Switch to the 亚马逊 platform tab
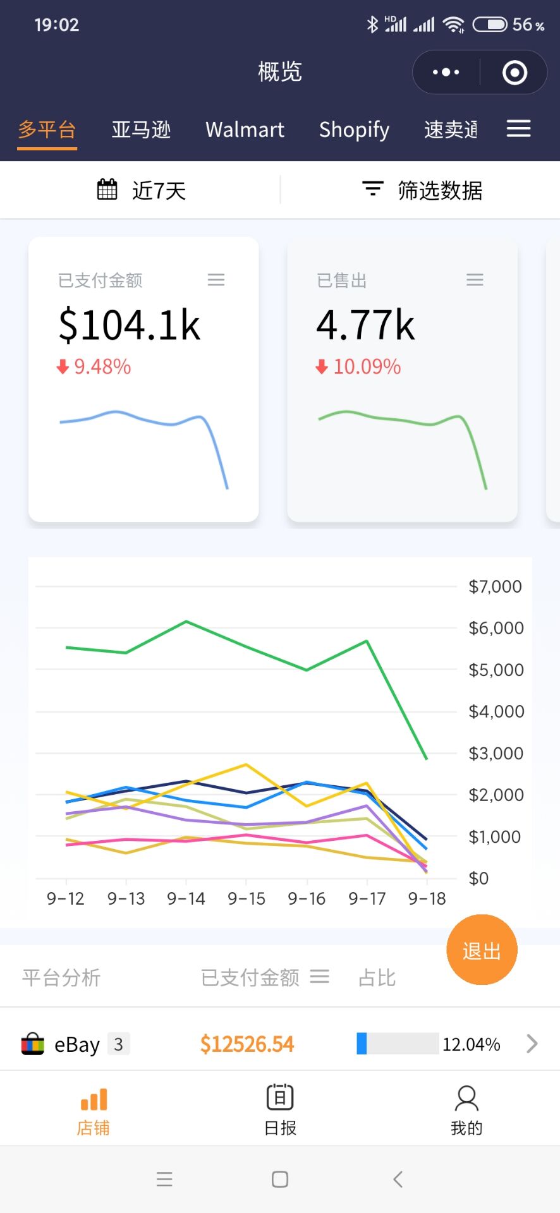This screenshot has width=560, height=1213. coord(141,130)
